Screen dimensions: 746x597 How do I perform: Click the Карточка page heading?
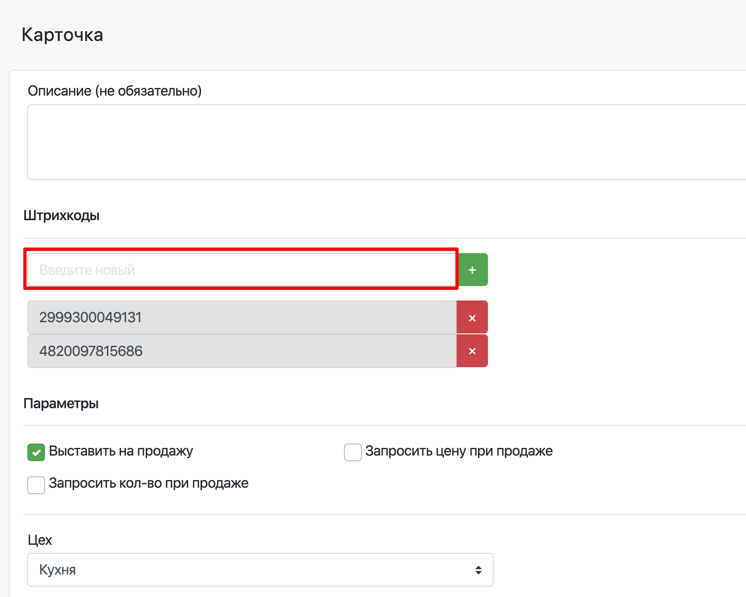coord(62,35)
